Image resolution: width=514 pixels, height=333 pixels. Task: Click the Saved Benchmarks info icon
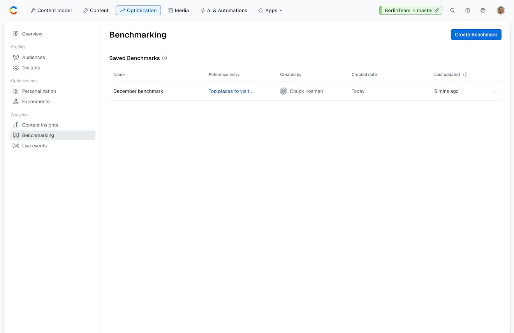pos(164,58)
